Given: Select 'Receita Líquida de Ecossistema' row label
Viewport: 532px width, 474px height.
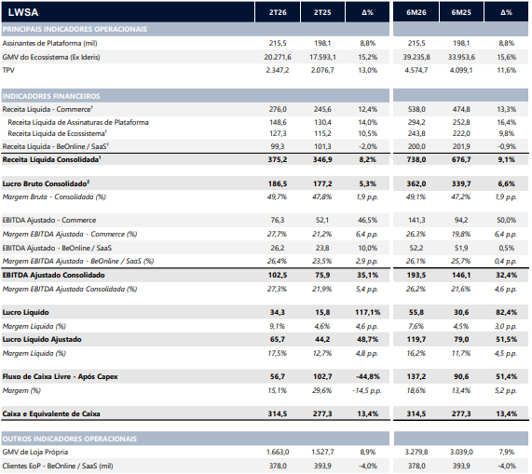Looking at the screenshot, I should (58, 133).
